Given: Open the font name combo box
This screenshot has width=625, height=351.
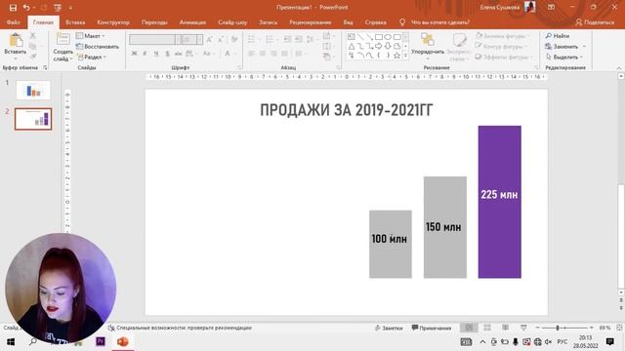Looking at the screenshot, I should (152, 39).
